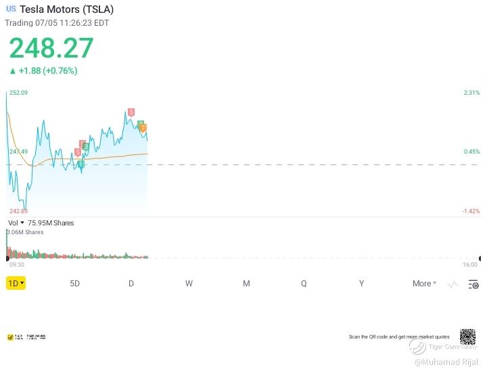Click the teal B marker below price line
This screenshot has height=373, width=487.
[80, 164]
